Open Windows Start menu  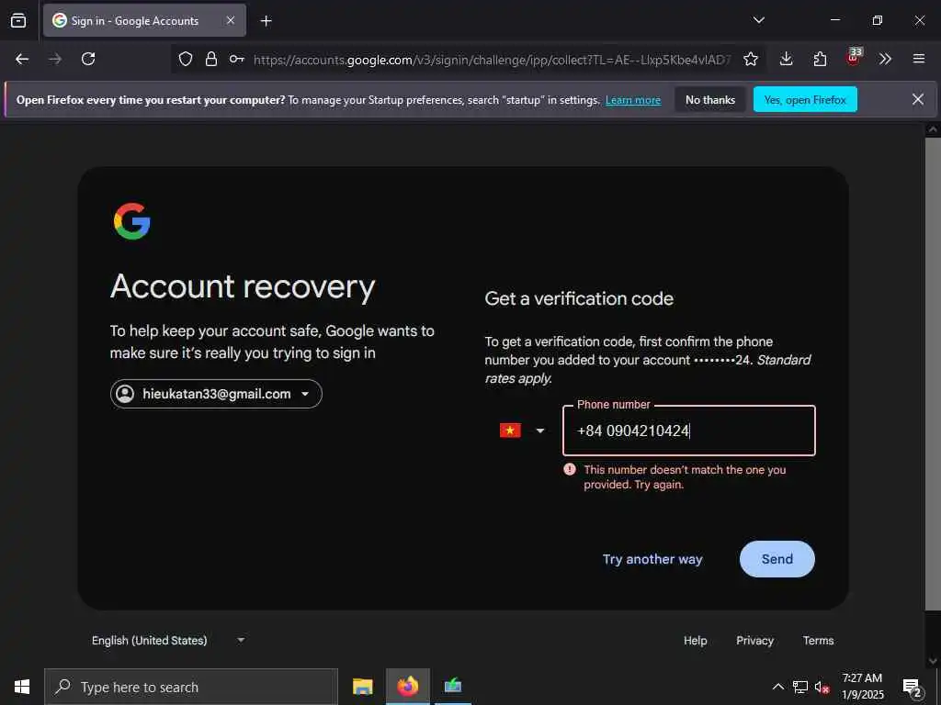22,687
